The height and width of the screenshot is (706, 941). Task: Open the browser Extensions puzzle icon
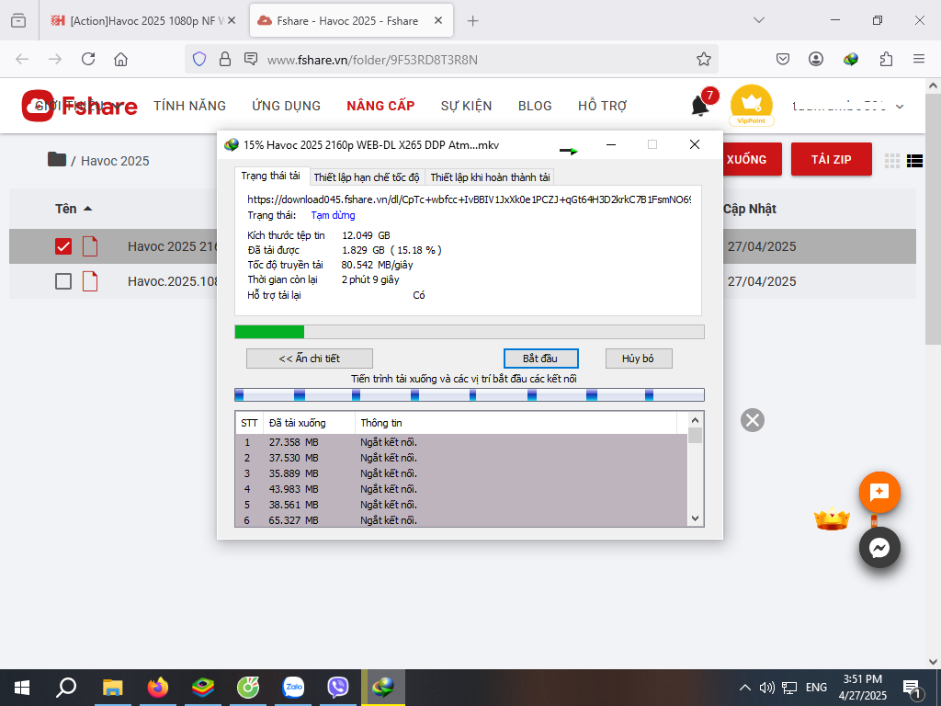pos(886,59)
